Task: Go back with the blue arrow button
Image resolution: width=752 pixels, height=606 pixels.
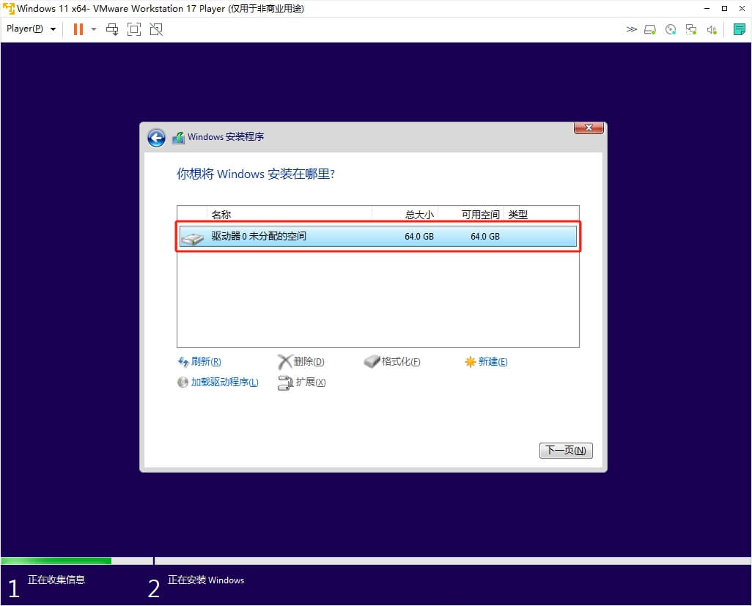Action: (155, 138)
